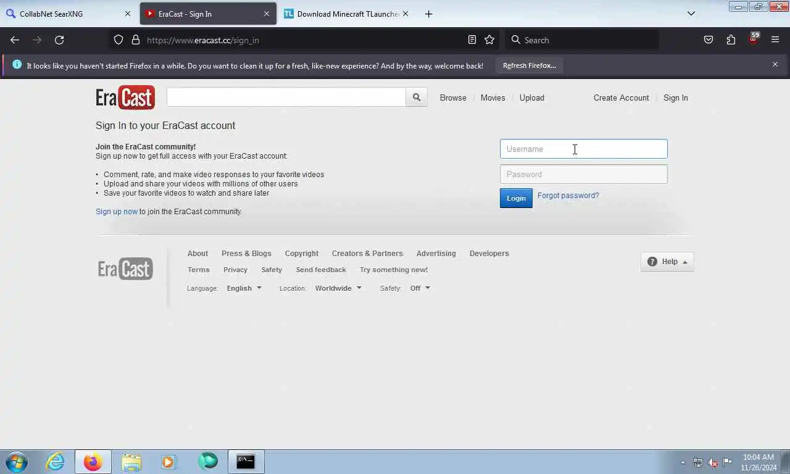Close the EraCast - Sign In tab
790x474 pixels.
(x=267, y=14)
